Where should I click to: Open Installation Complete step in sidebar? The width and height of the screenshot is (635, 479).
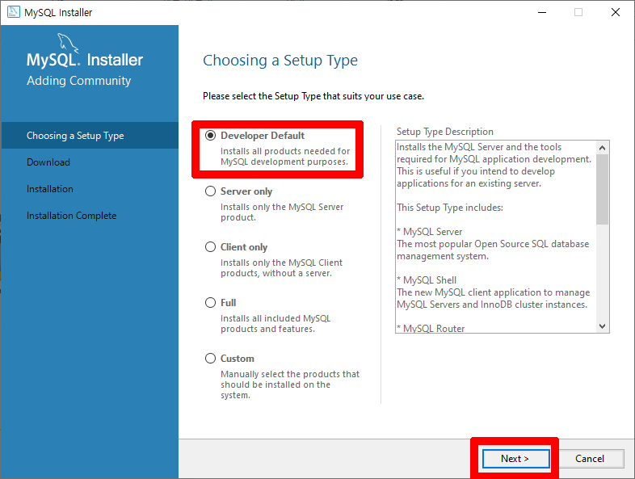[x=71, y=216]
